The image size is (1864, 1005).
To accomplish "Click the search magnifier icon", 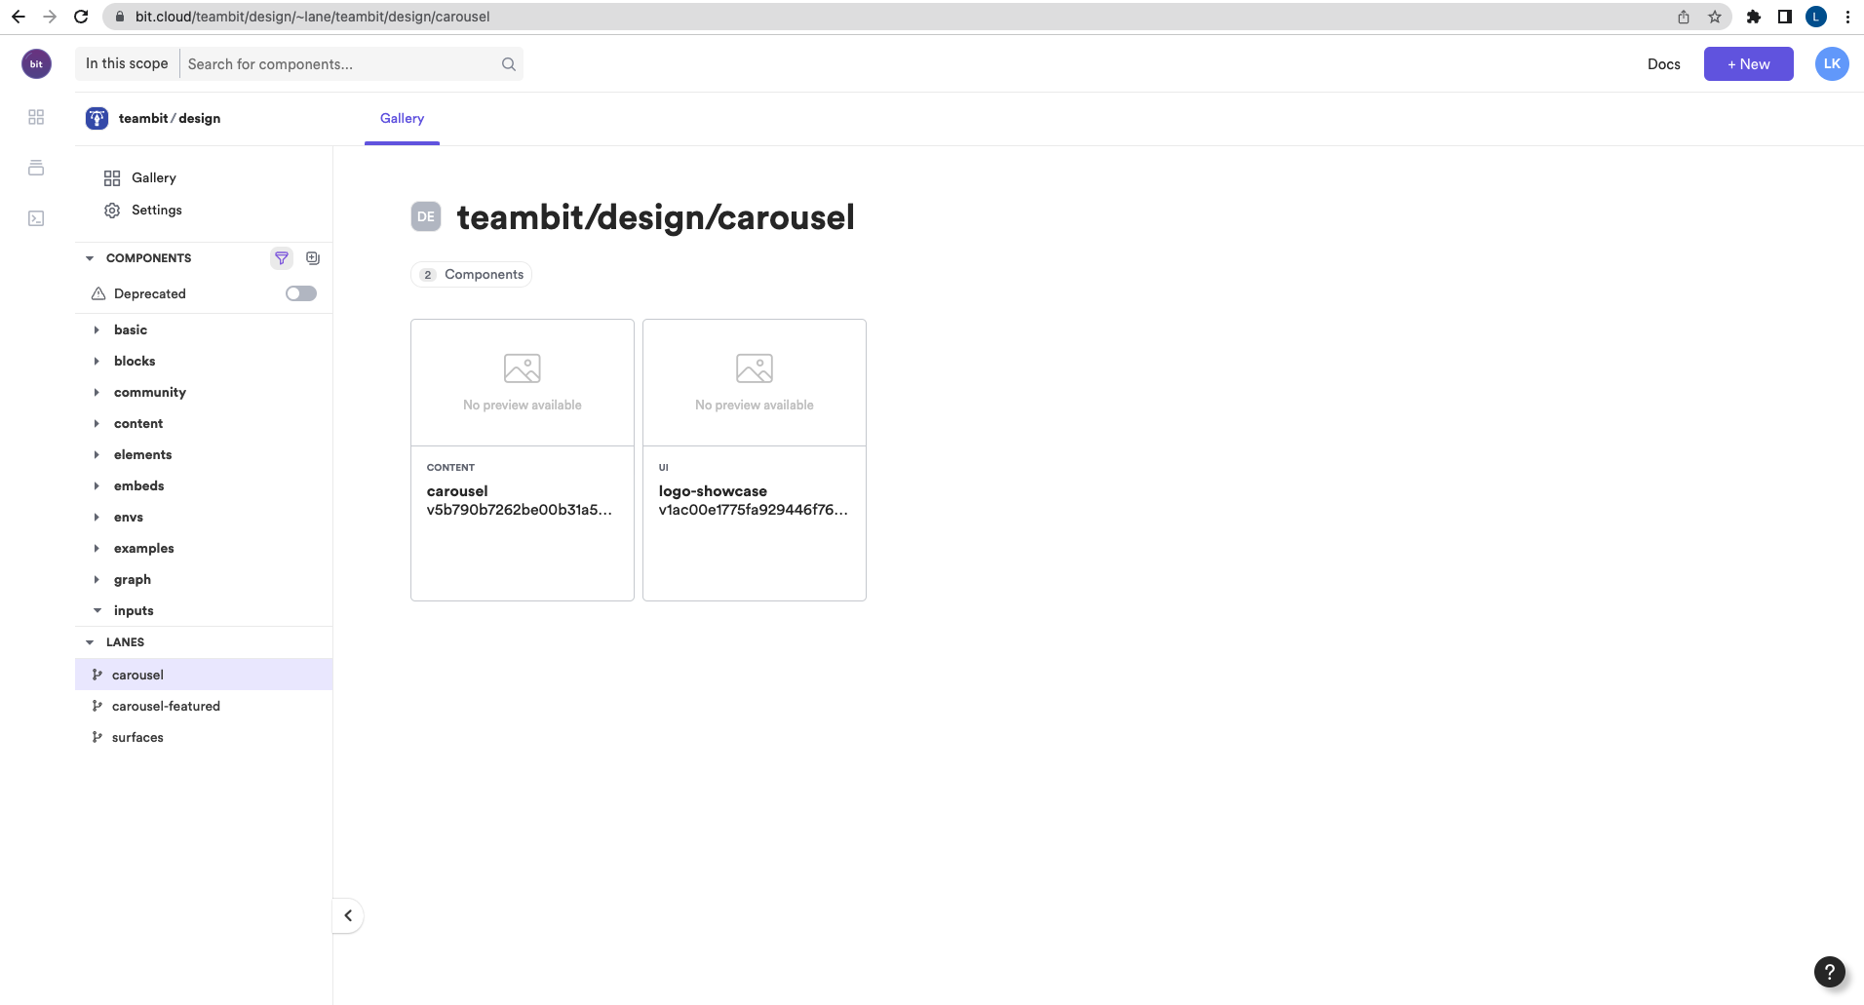I will click(508, 64).
